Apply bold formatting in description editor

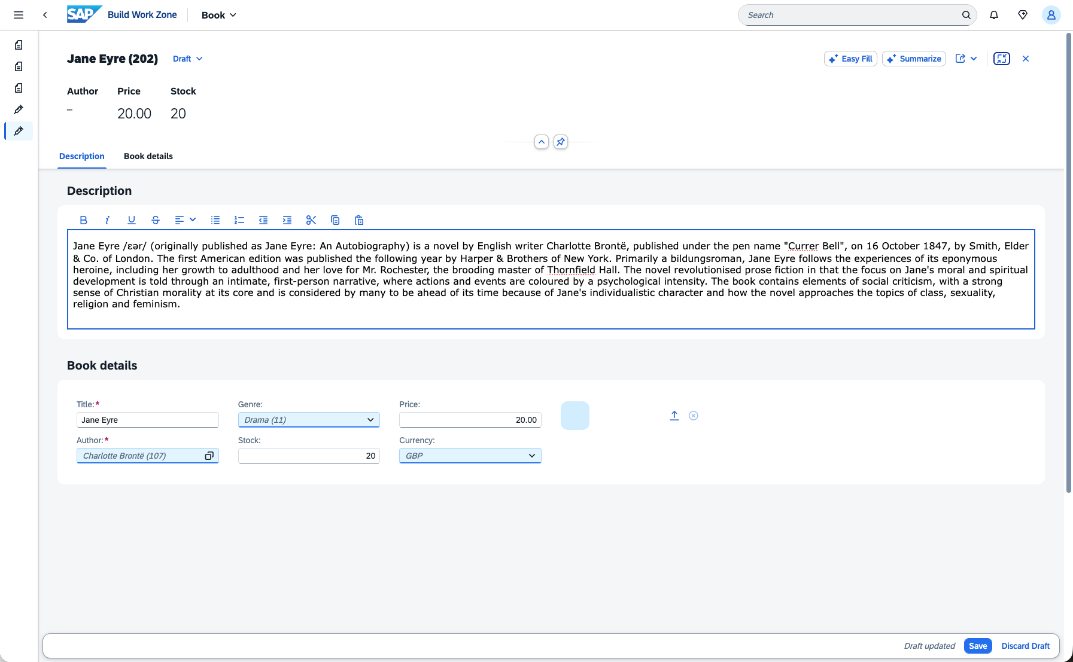84,220
